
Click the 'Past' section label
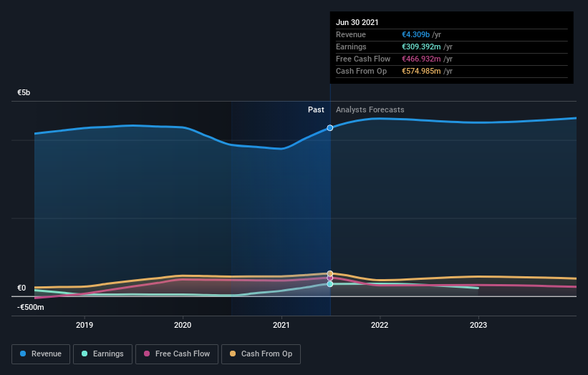tap(316, 109)
